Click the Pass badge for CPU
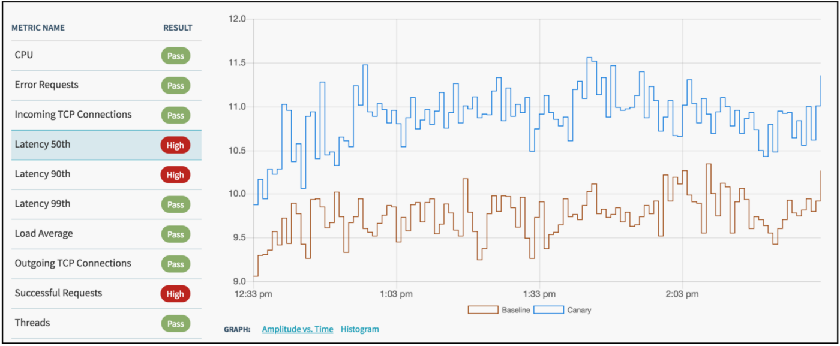 pyautogui.click(x=175, y=56)
